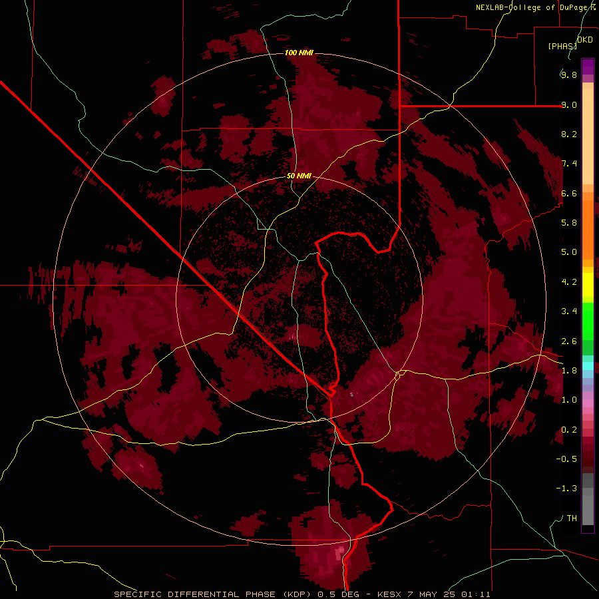Click the 5.8 value on the color scale
Screen dimensions: 599x599
(x=569, y=222)
